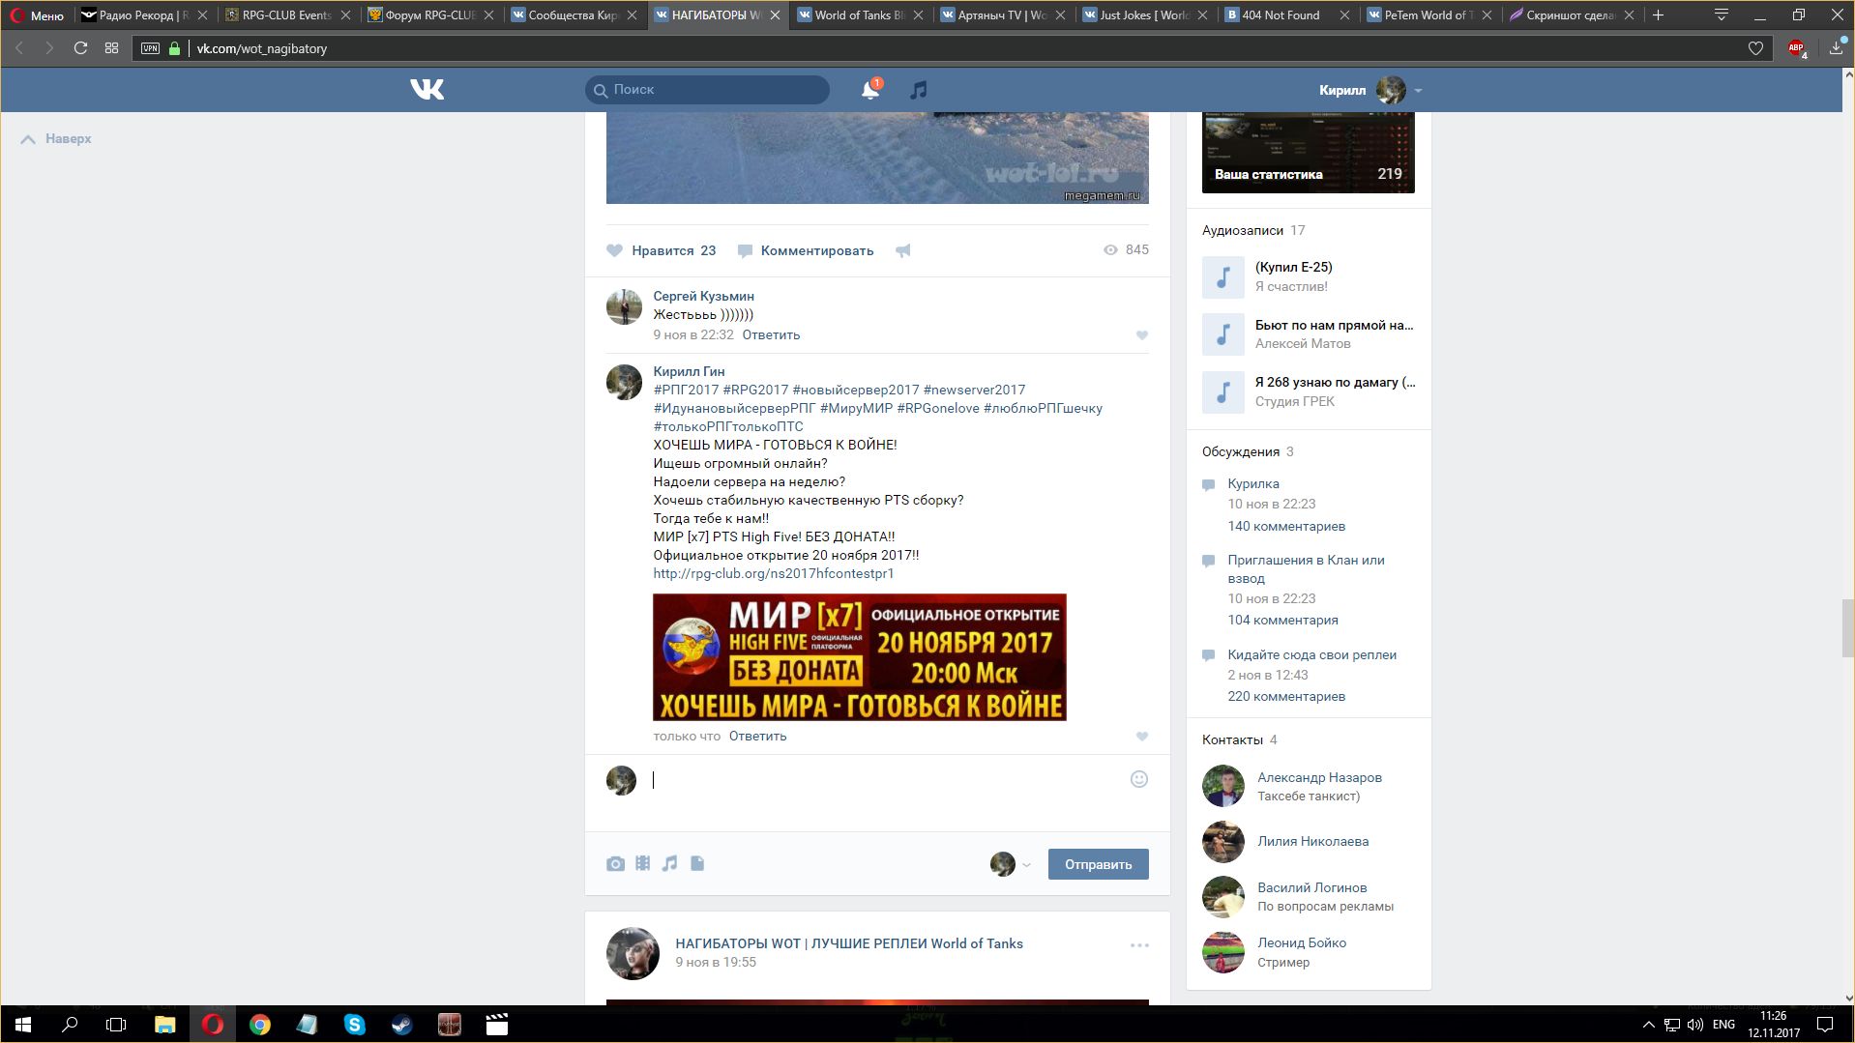Add page to bookmarks heart icon
Screen dimensions: 1855x1043
1755,48
